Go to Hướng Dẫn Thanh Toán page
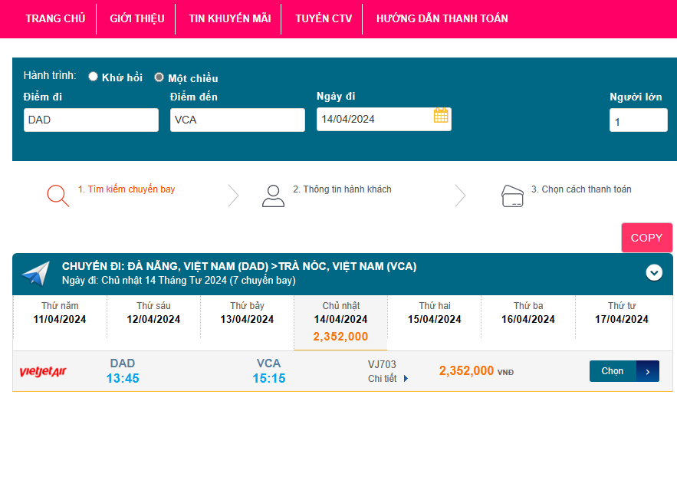677x490 pixels. pos(442,18)
